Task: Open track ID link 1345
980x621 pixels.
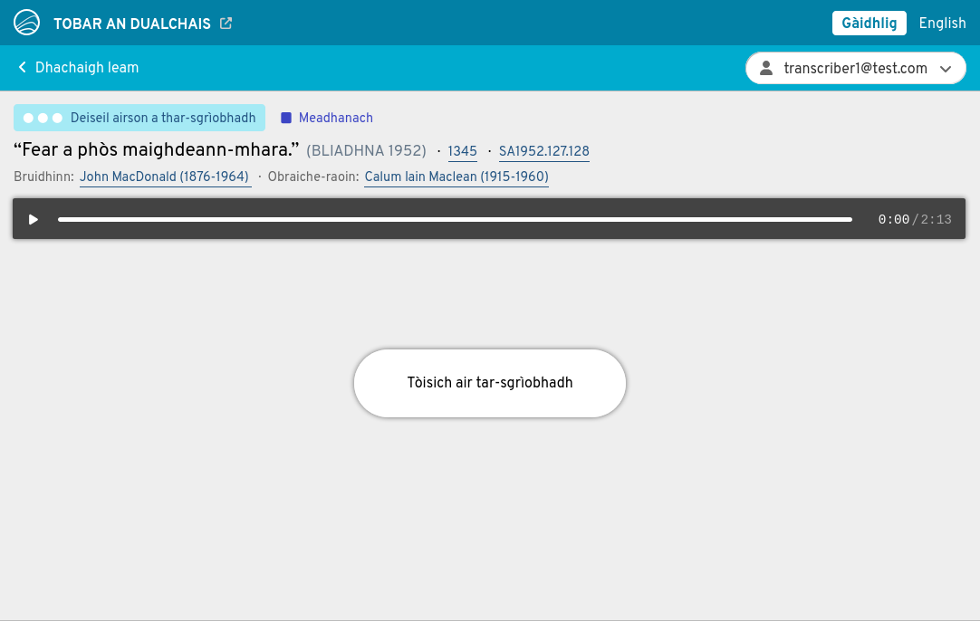Action: (x=462, y=151)
